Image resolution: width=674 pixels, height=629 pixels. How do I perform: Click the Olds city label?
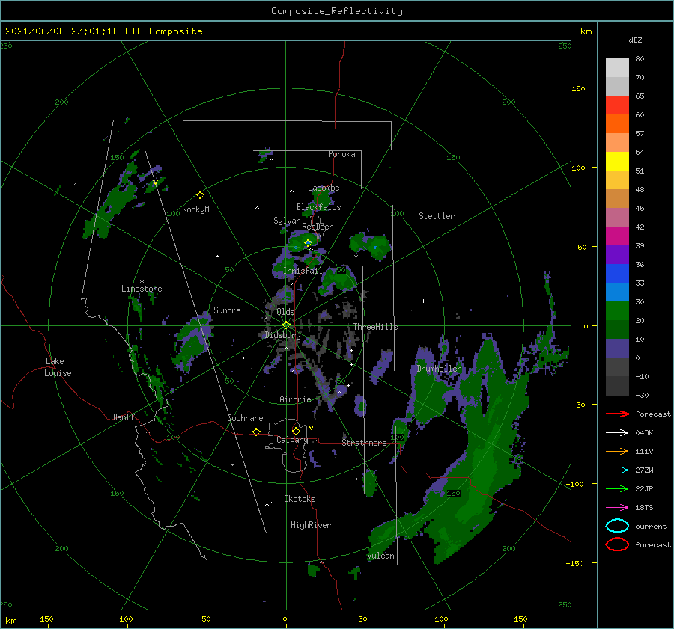pyautogui.click(x=285, y=312)
